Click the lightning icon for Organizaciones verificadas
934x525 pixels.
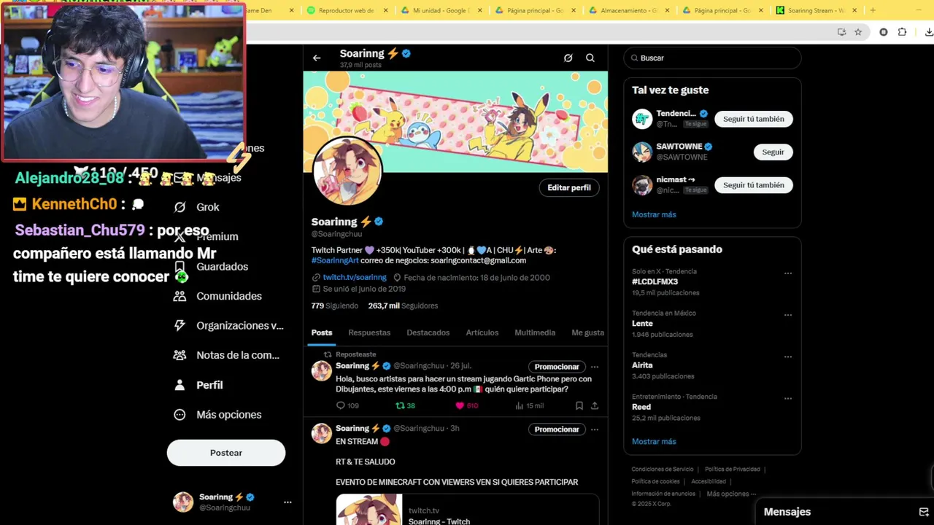(x=180, y=326)
